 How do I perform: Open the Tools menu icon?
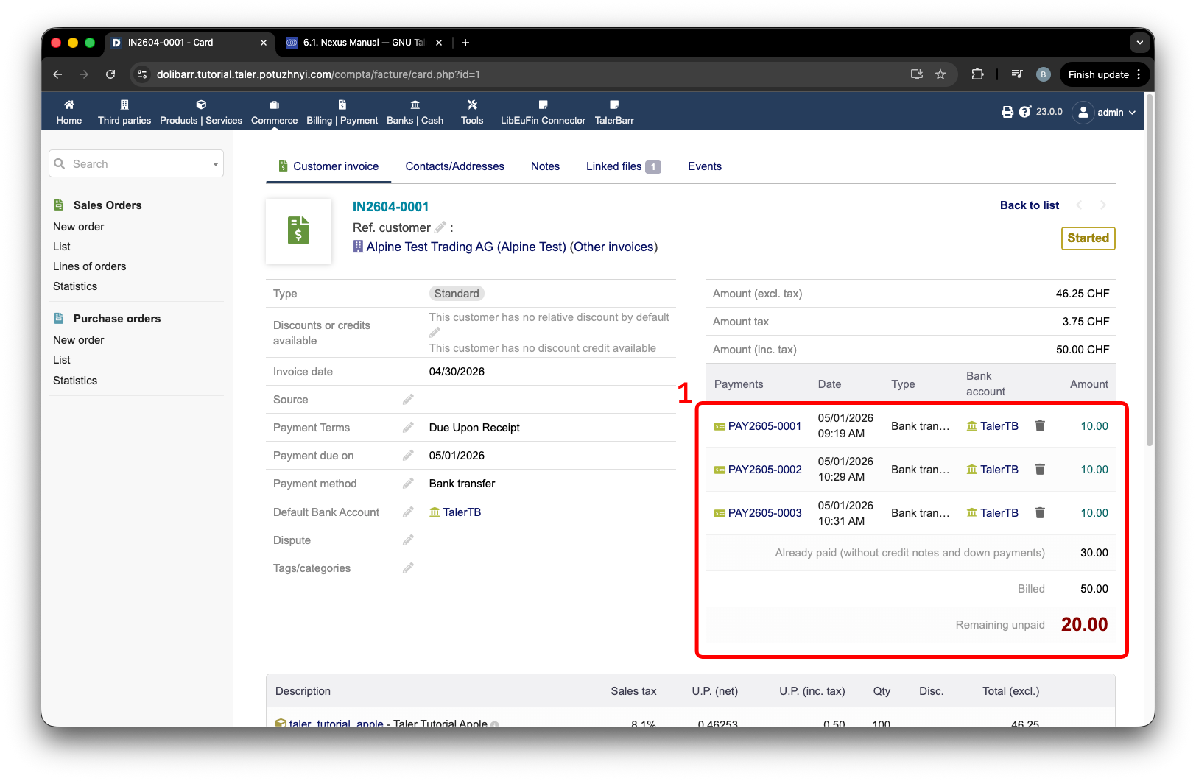tap(472, 105)
